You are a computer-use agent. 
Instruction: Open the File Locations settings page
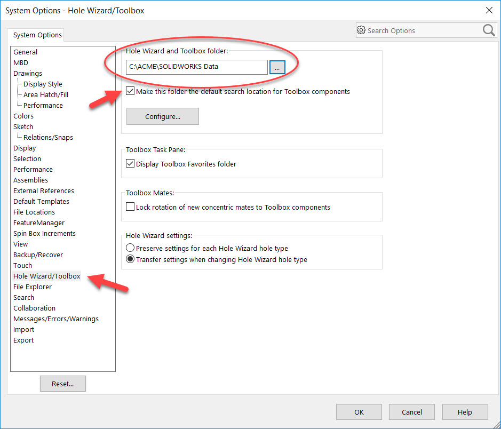pyautogui.click(x=34, y=212)
